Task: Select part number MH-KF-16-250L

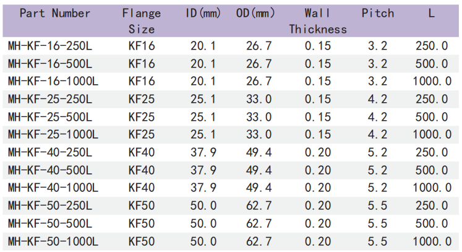Action: [50, 46]
